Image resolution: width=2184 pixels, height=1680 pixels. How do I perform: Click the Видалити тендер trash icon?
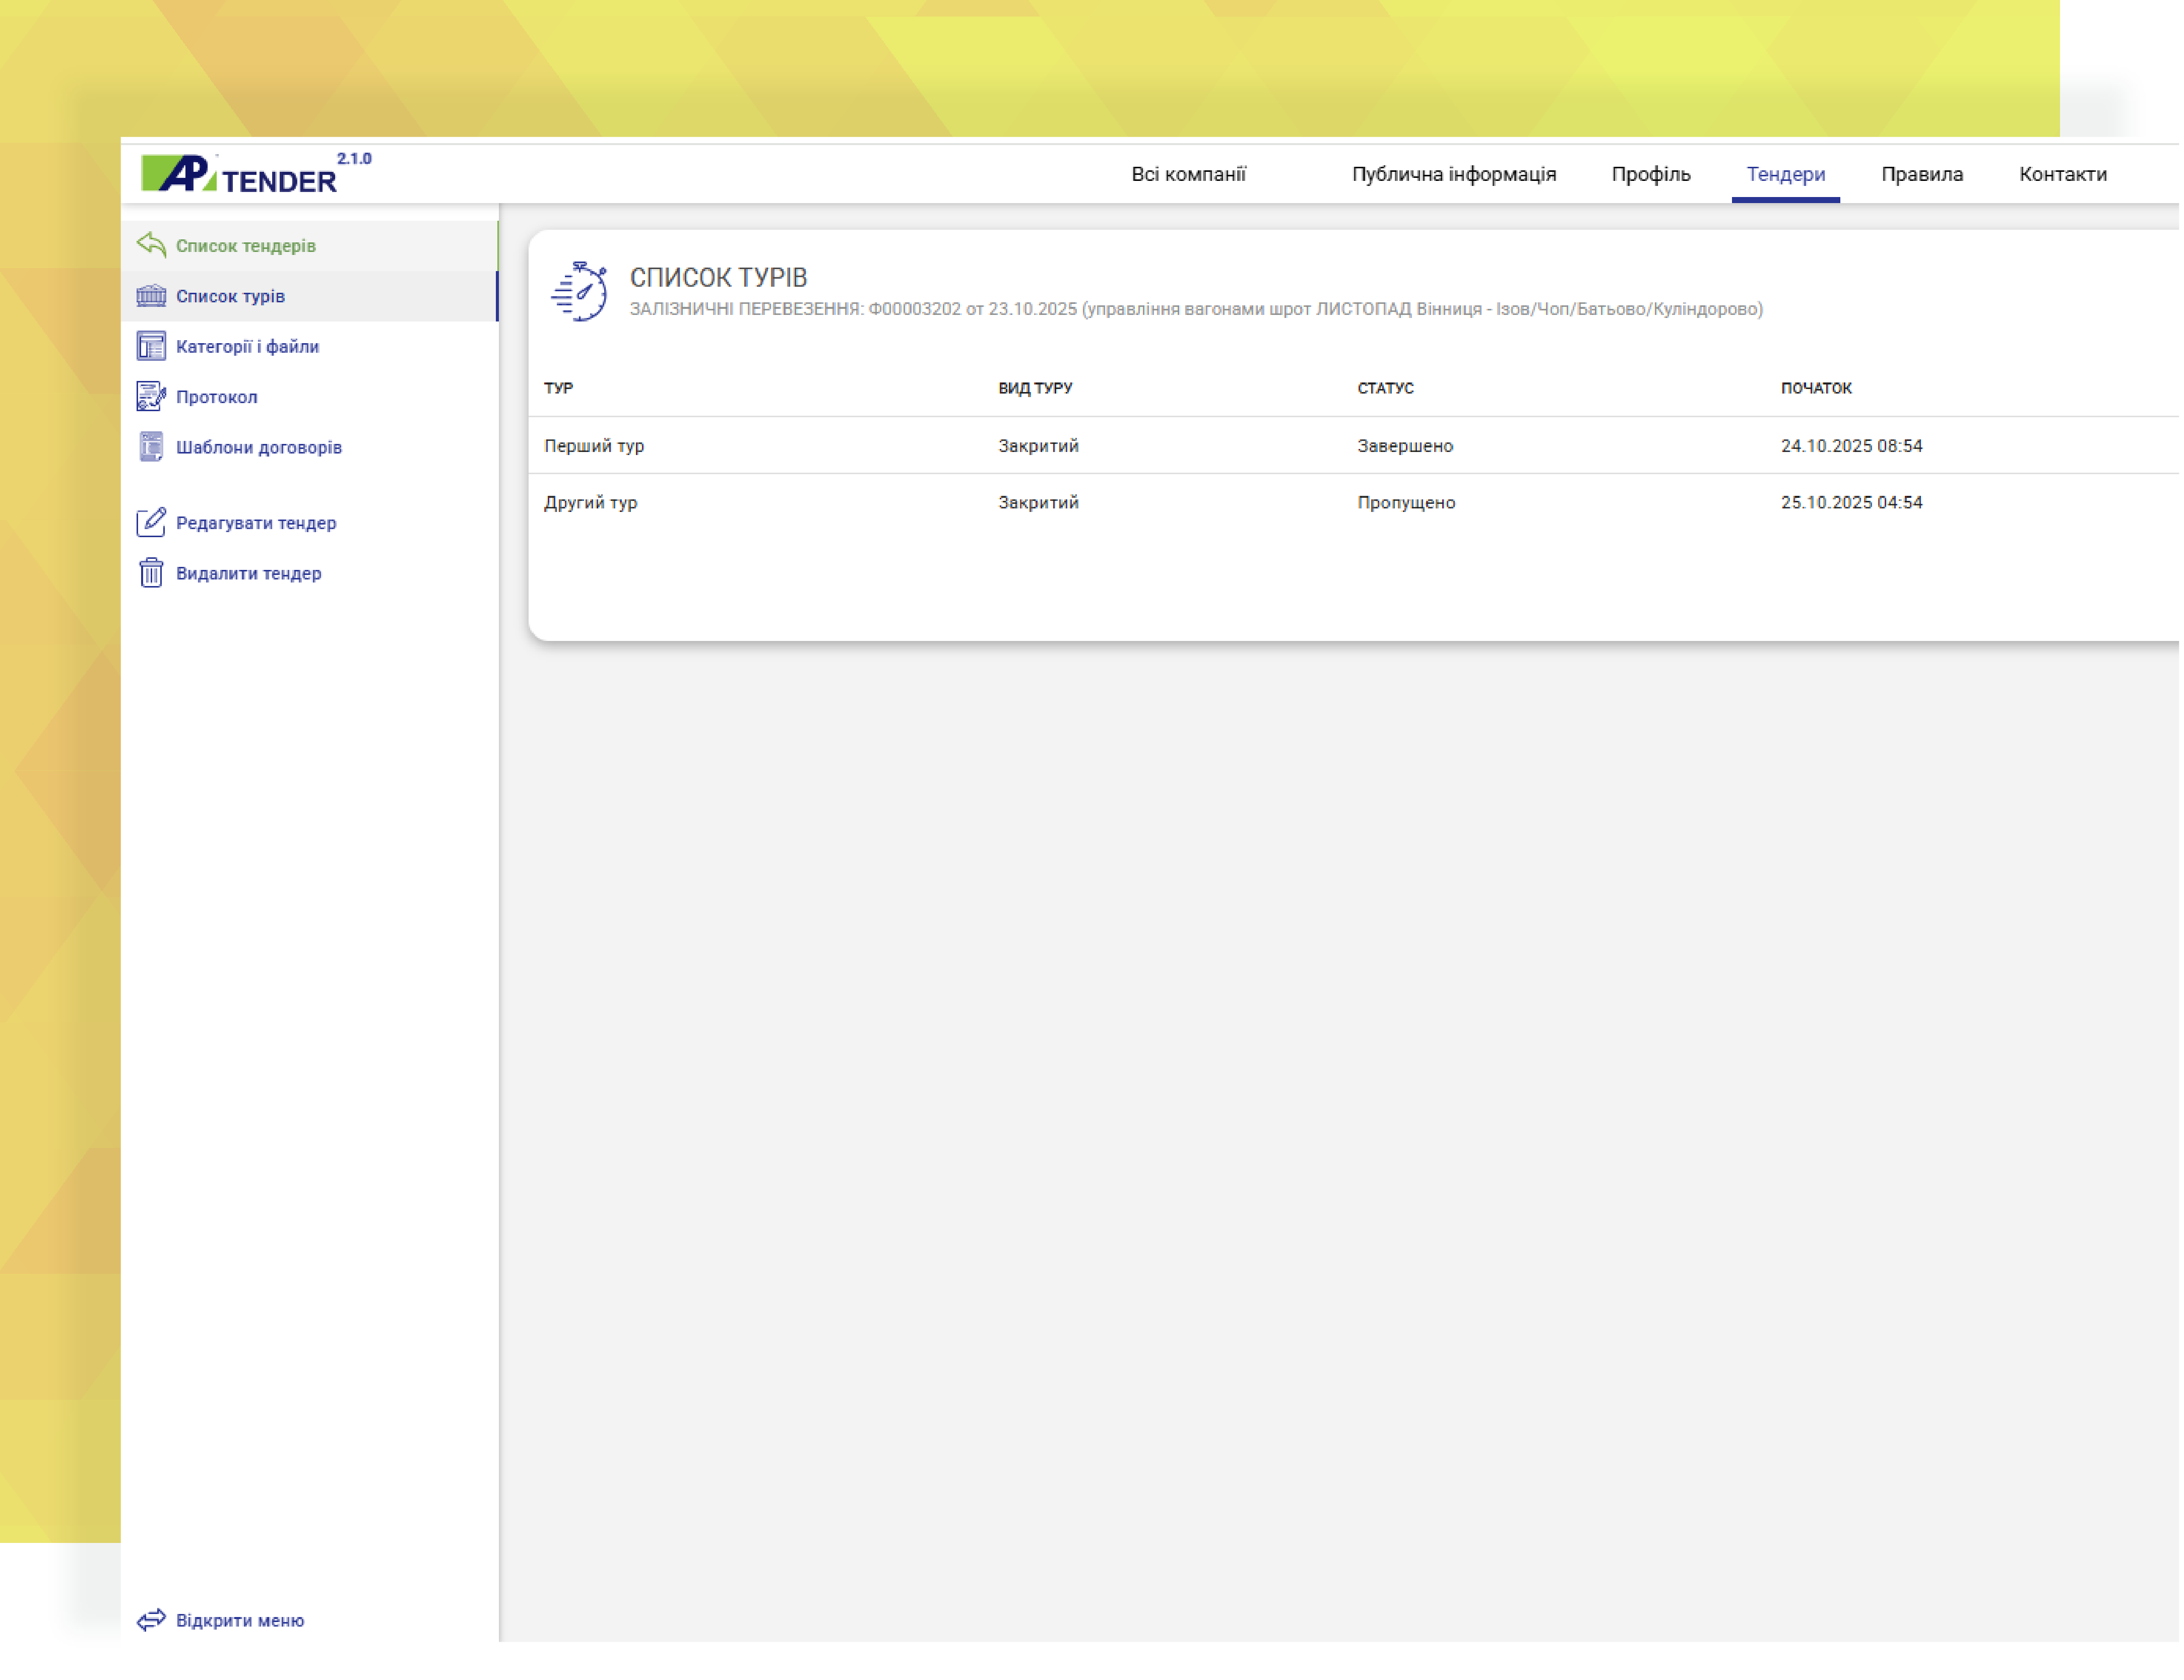click(151, 574)
